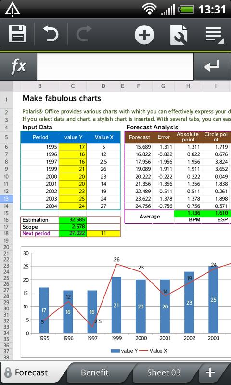This screenshot has height=385, width=231.
Task: Tap the fx function button
Action: tap(18, 66)
